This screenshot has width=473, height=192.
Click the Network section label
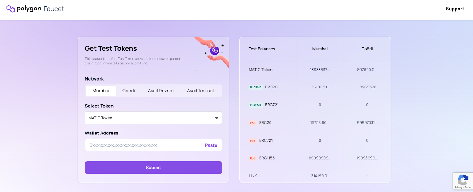(x=94, y=79)
